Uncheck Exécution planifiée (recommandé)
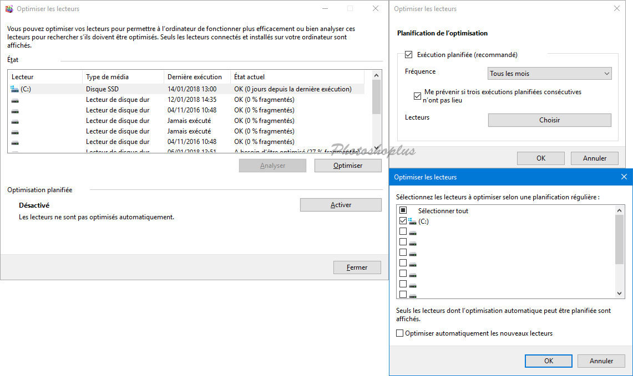 click(409, 55)
